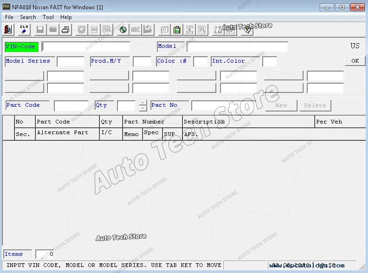Screen dimensions: 368x273
Task: Click the Qty input field
Action: pyautogui.click(x=126, y=106)
